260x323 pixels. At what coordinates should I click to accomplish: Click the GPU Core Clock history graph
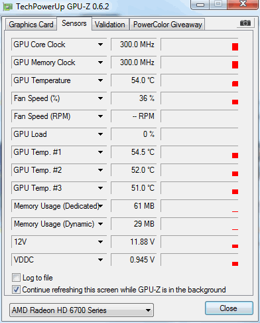200,45
